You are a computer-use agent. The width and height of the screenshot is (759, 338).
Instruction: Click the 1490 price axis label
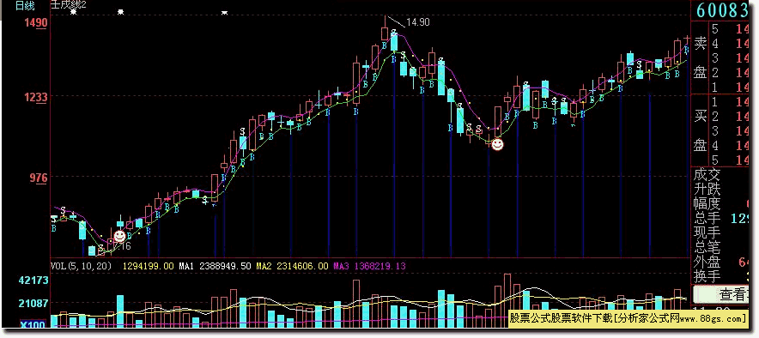coord(37,23)
